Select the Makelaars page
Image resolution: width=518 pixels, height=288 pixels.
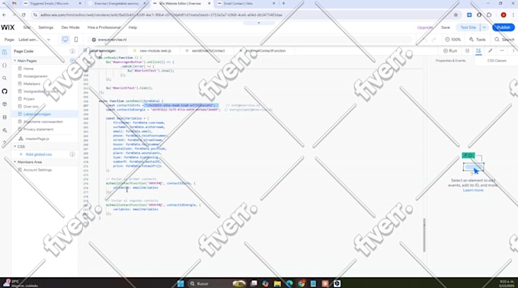coord(32,84)
